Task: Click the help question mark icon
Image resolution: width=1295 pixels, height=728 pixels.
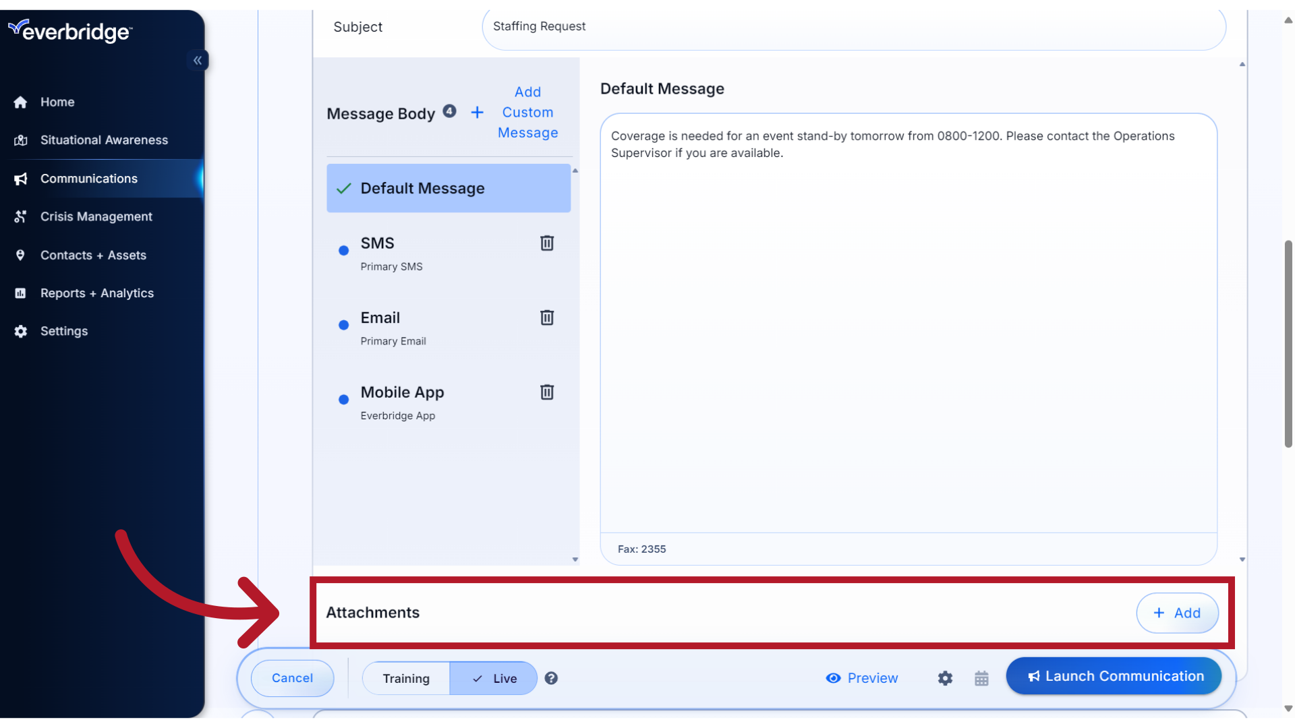Action: [x=551, y=678]
